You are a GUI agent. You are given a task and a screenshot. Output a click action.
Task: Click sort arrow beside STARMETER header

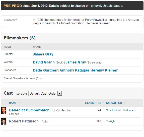104,103
